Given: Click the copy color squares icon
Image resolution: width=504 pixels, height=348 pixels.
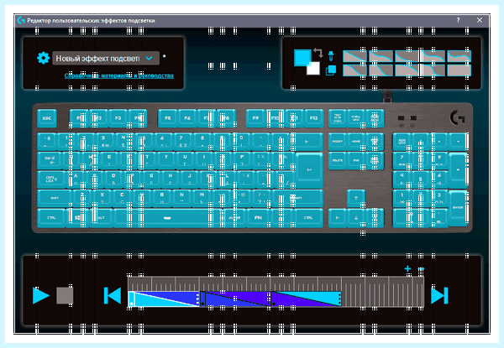Looking at the screenshot, I should pyautogui.click(x=331, y=70).
